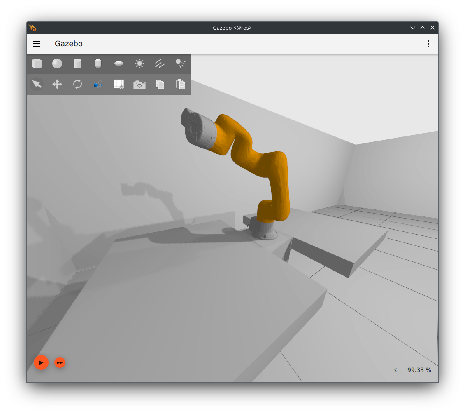Screen dimensions: 465x414
Task: Take a screenshot with the camera icon
Action: [x=139, y=85]
